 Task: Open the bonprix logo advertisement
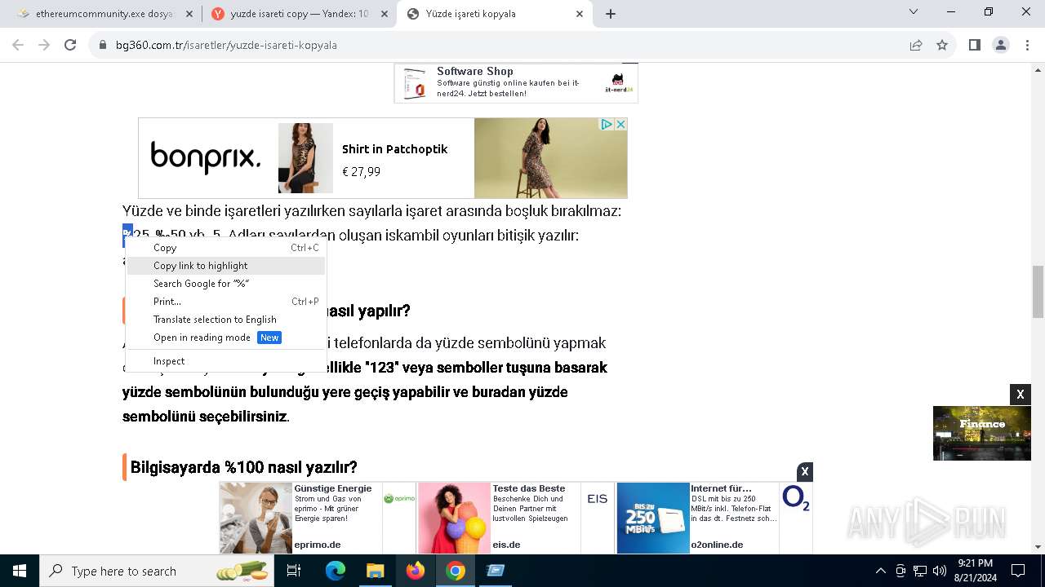point(205,157)
